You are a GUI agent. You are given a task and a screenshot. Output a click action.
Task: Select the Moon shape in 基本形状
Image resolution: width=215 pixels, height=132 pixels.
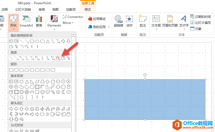pos(63,92)
